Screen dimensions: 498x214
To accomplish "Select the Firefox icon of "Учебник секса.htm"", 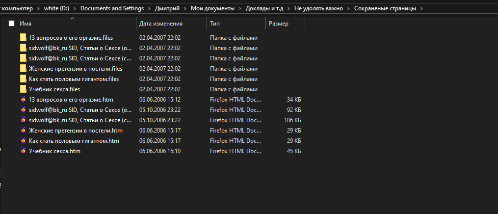I will pos(23,151).
